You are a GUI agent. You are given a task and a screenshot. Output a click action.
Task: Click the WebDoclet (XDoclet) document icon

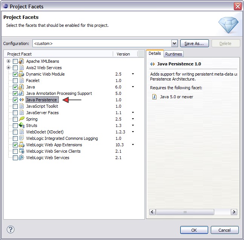click(21, 132)
